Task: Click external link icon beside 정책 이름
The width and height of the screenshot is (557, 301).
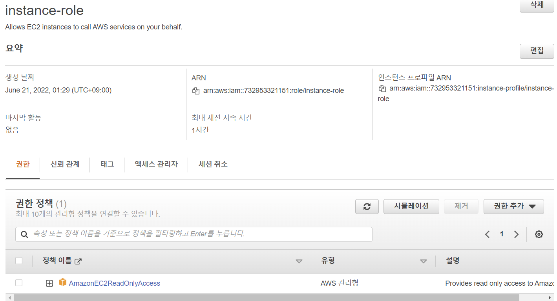Action: tap(78, 261)
